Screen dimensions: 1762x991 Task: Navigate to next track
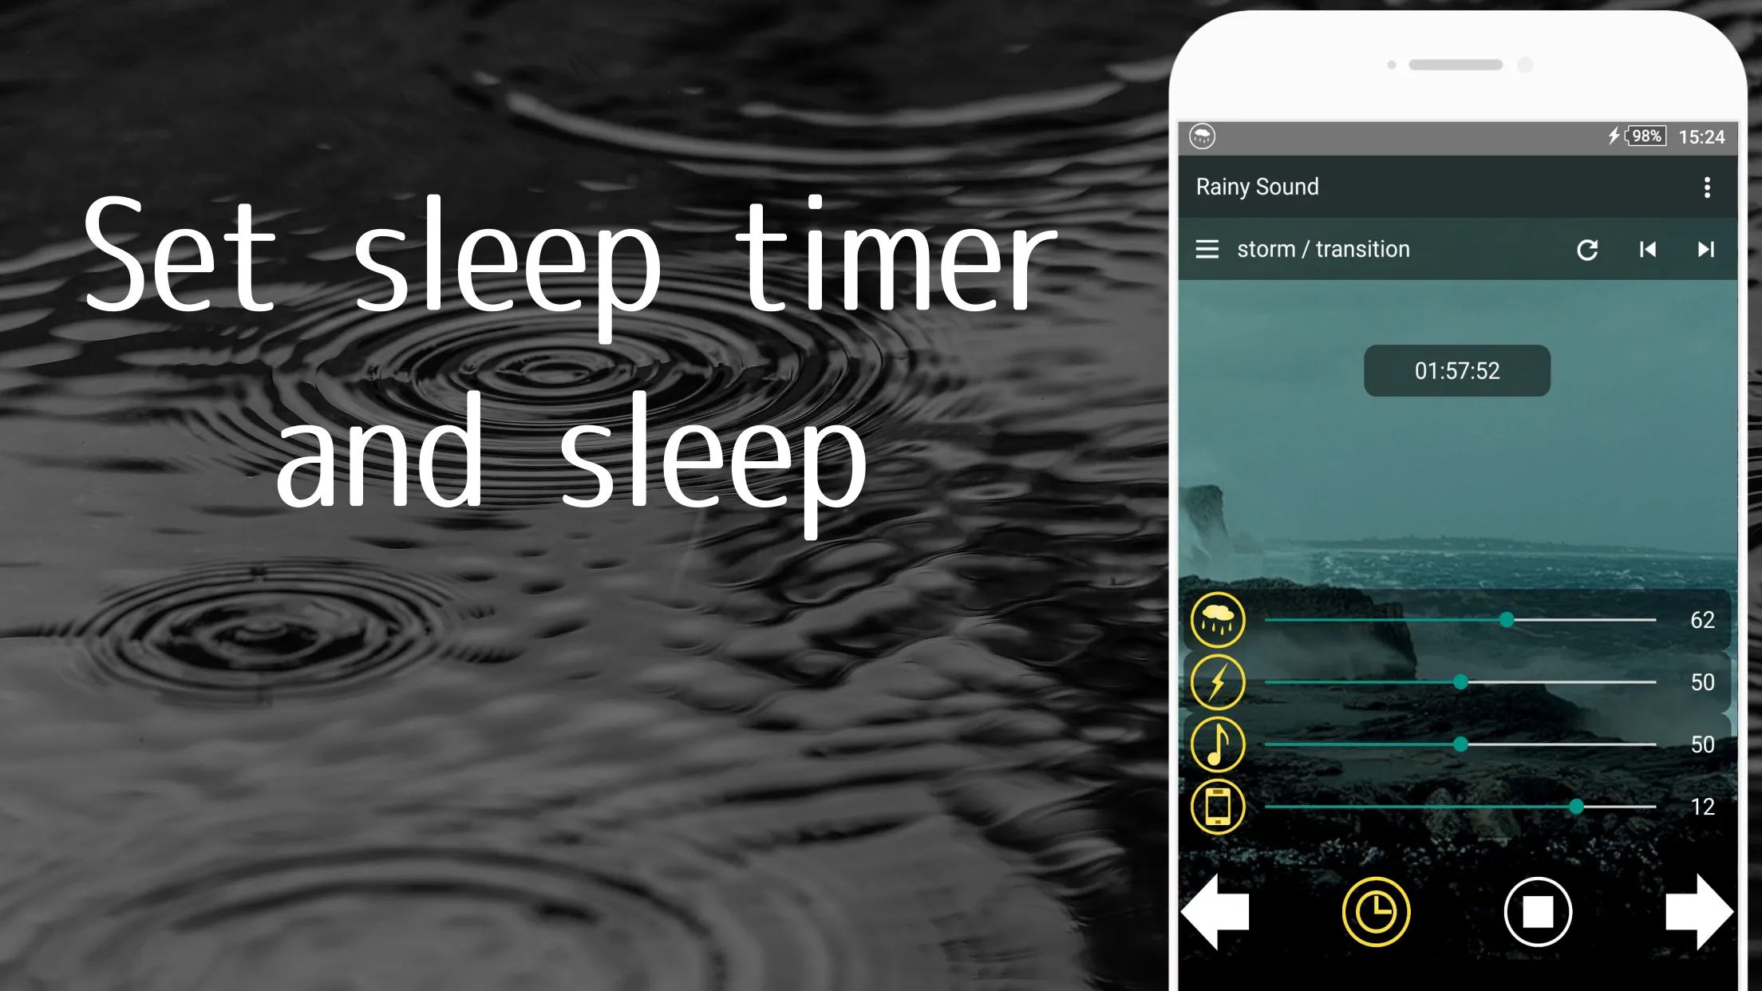click(x=1705, y=249)
